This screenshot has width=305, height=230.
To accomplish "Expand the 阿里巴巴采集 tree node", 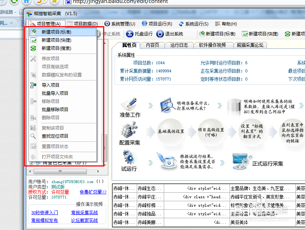I will (x=31, y=164).
